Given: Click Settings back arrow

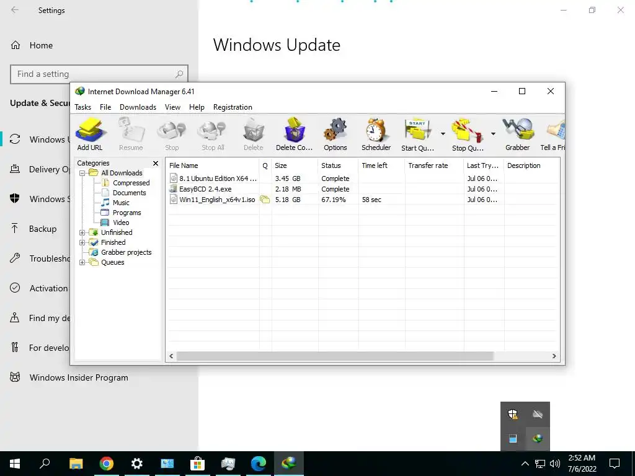Looking at the screenshot, I should pyautogui.click(x=15, y=10).
